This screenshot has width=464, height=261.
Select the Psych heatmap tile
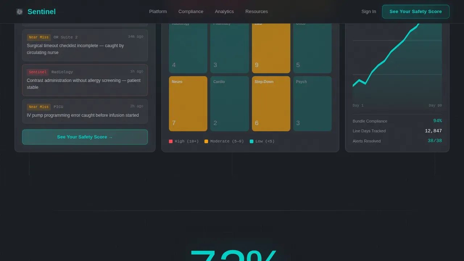pos(312,104)
